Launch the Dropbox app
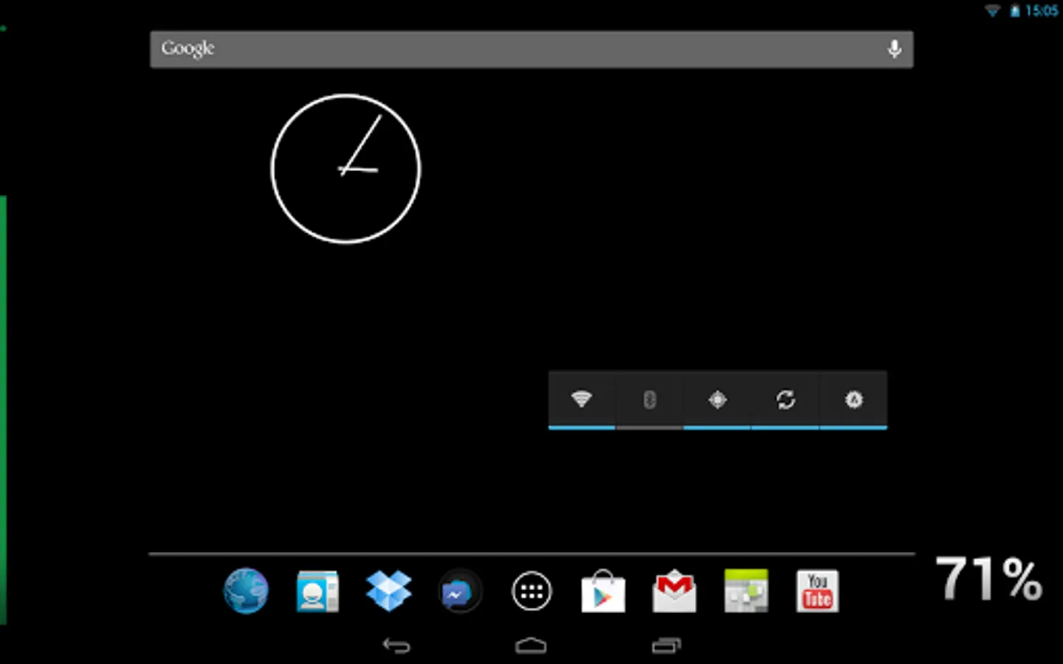This screenshot has width=1063, height=664. coord(389,591)
